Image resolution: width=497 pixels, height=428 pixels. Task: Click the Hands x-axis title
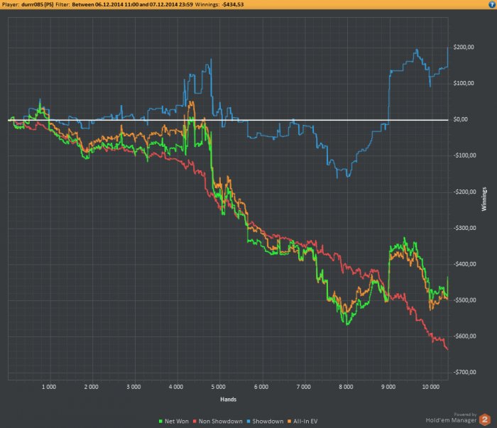coord(228,399)
